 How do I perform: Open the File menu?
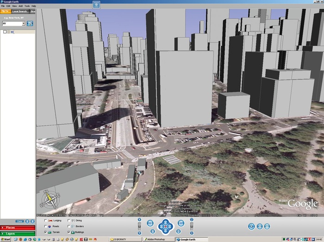[3, 6]
